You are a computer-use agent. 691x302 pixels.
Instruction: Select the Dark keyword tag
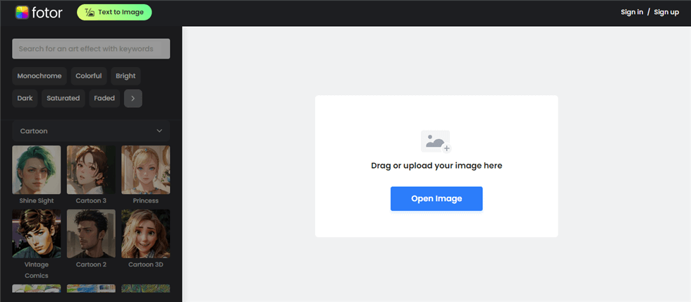(x=25, y=98)
